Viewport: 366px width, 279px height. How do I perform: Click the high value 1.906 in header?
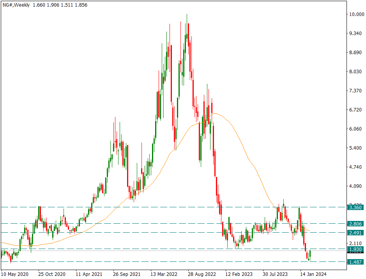point(53,5)
